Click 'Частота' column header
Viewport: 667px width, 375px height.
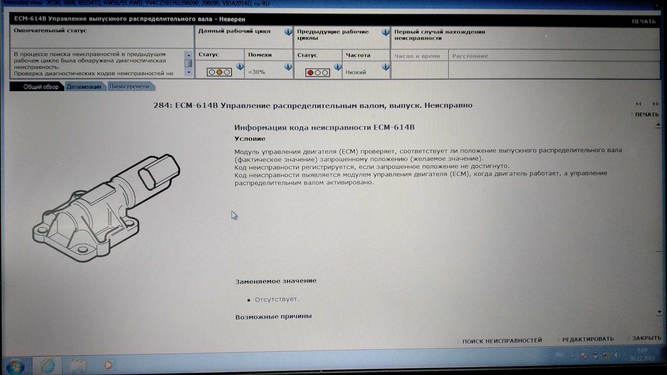[358, 55]
